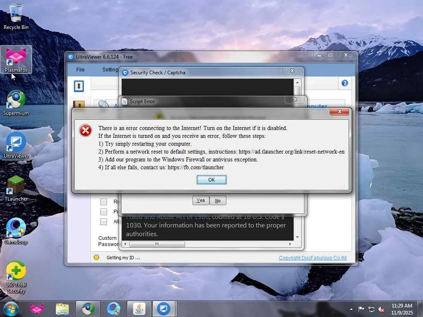Open the Windows Start menu

tap(11, 309)
